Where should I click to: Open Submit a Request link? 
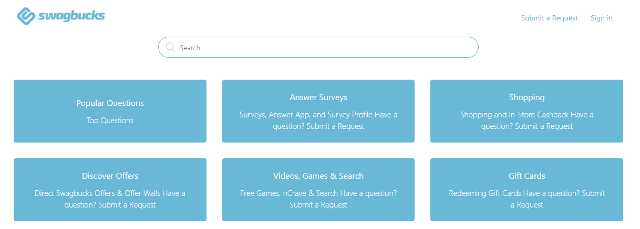click(549, 18)
